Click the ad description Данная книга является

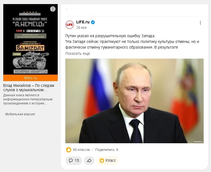click(x=28, y=99)
